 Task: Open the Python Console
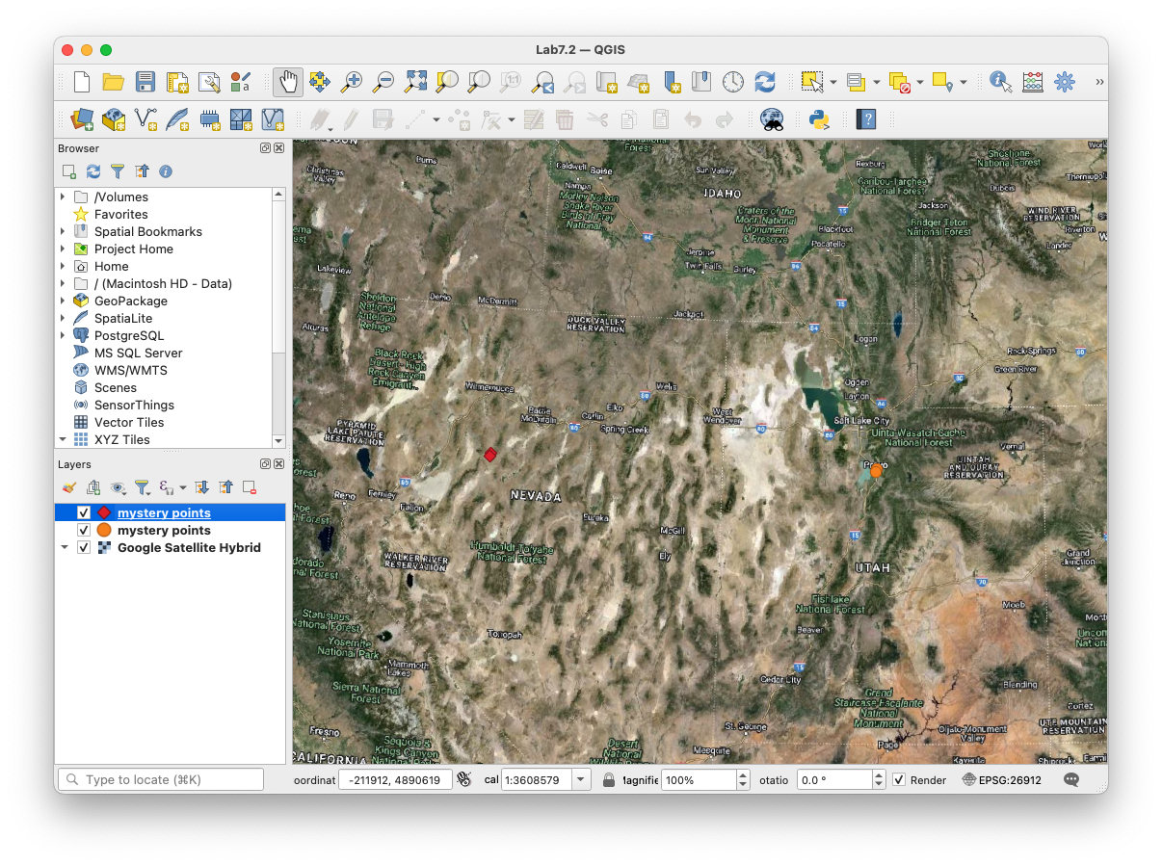[819, 119]
